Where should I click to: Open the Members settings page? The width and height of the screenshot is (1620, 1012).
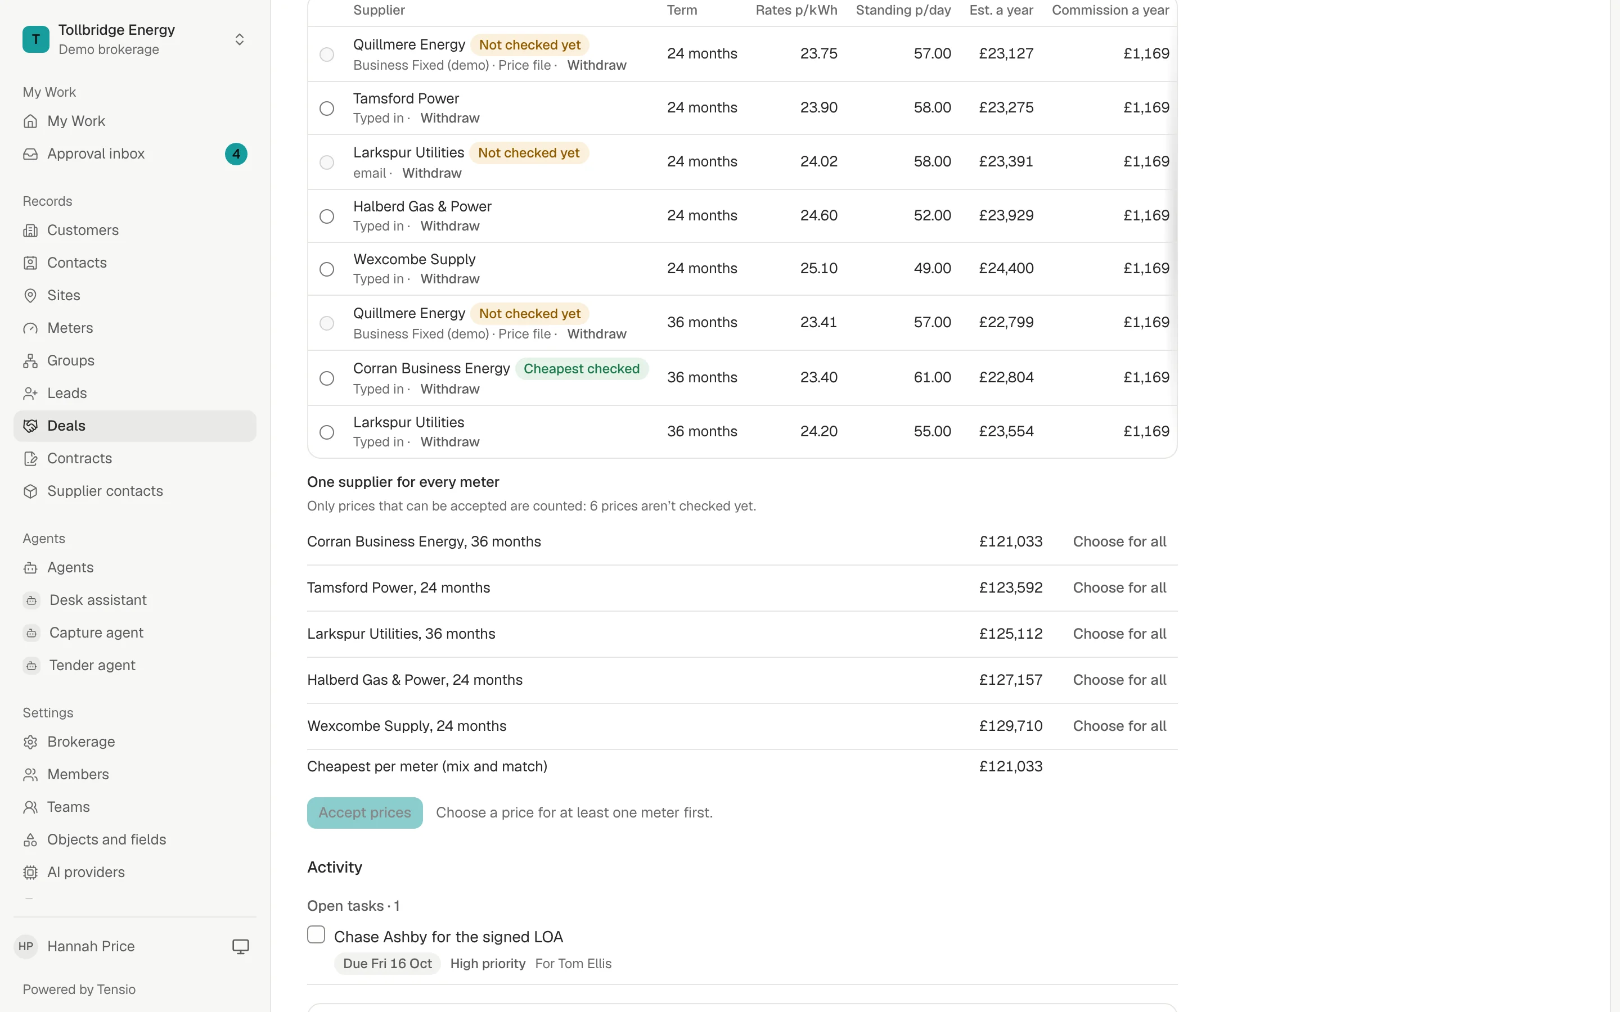pos(134,774)
